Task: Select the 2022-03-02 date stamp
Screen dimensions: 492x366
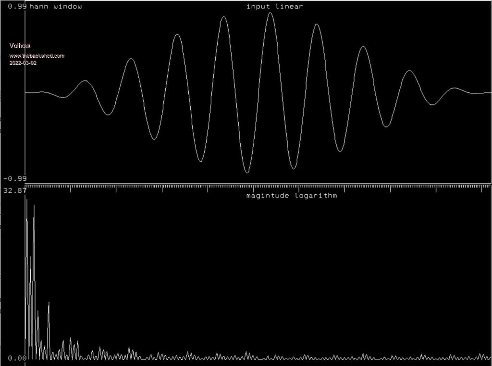Action: click(x=23, y=63)
